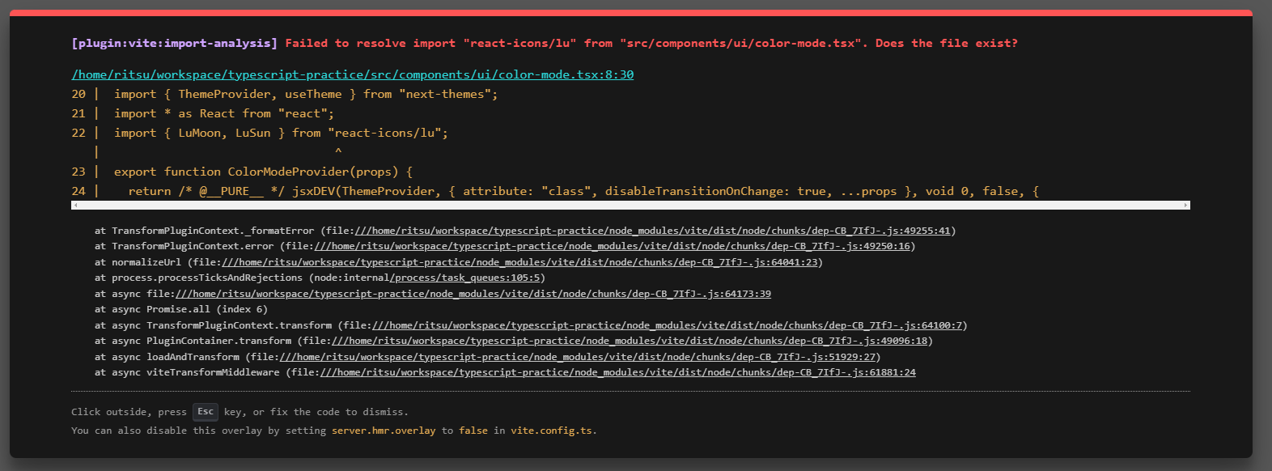The width and height of the screenshot is (1272, 471).
Task: Click the [plugin:vite:import-analysis] label
Action: (x=175, y=43)
